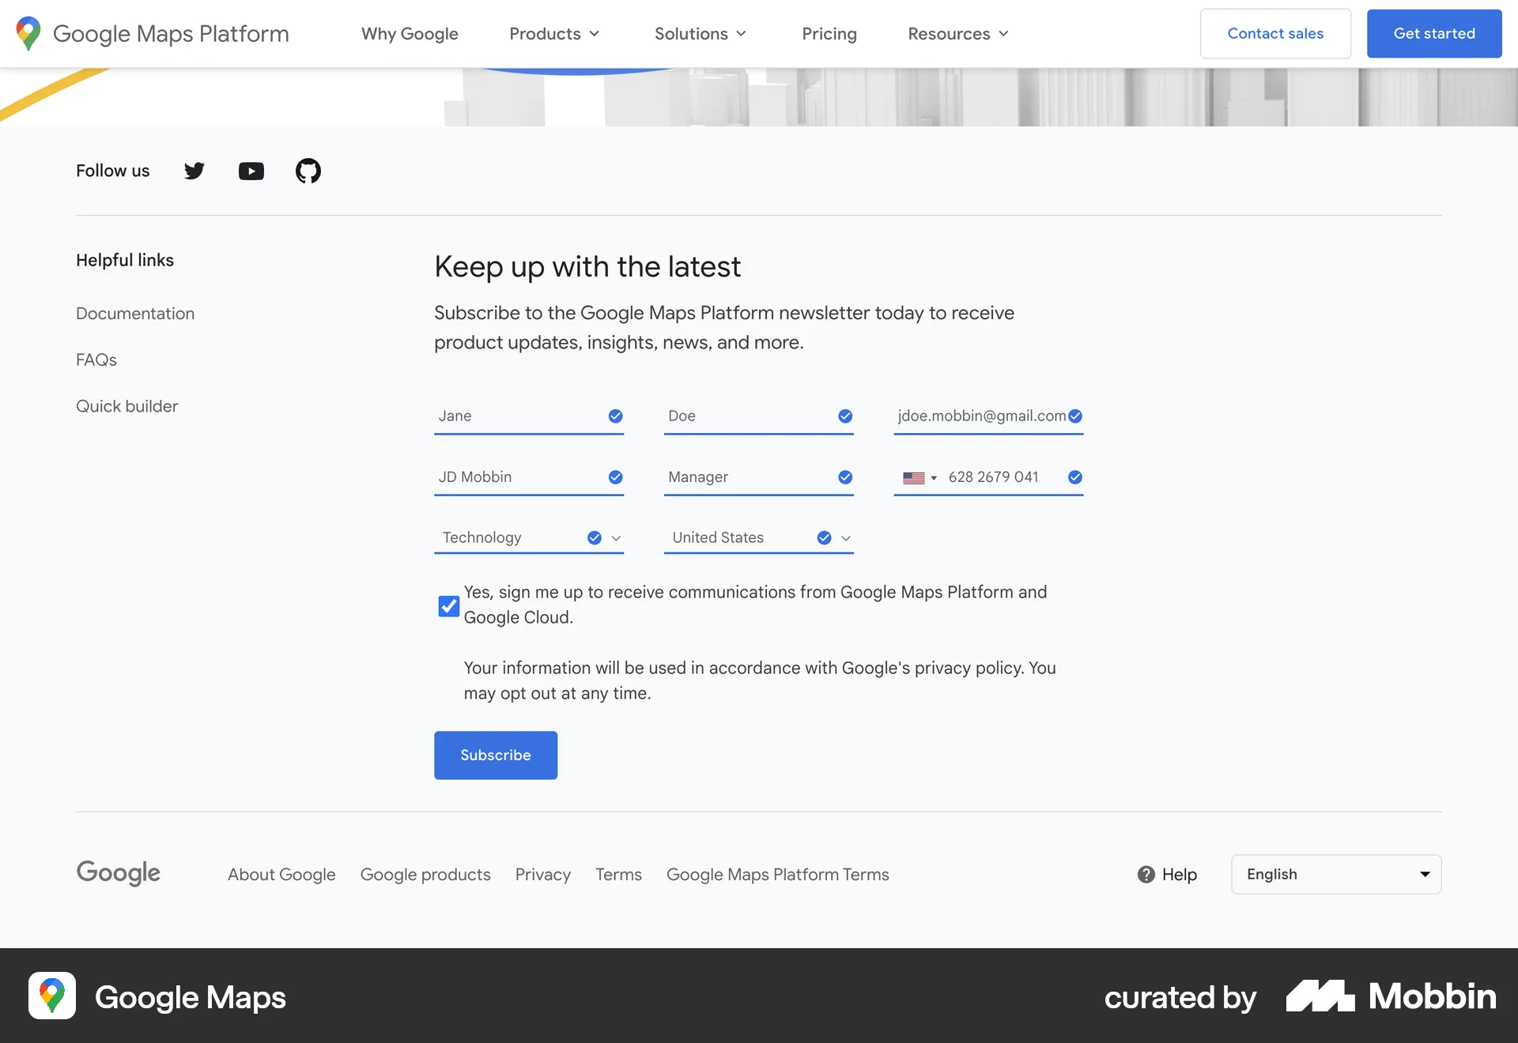This screenshot has height=1043, width=1518.
Task: Open the English language selector
Action: (x=1335, y=874)
